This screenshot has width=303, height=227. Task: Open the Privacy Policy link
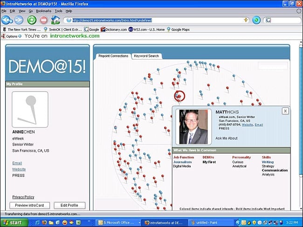(23, 197)
